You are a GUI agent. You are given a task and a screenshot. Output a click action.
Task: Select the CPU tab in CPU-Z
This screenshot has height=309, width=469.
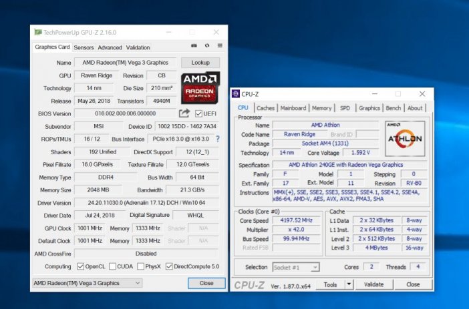click(243, 107)
